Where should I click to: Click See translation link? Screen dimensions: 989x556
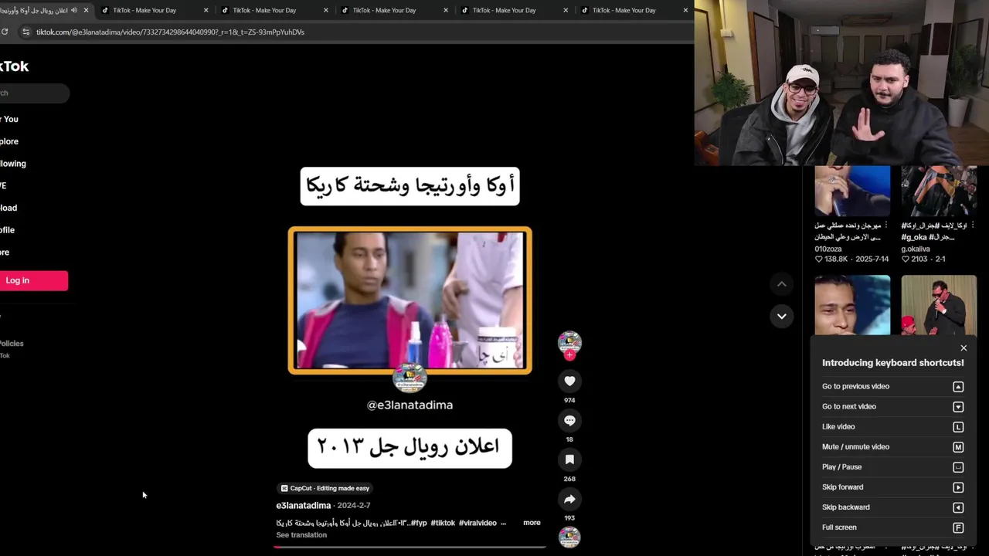click(301, 534)
